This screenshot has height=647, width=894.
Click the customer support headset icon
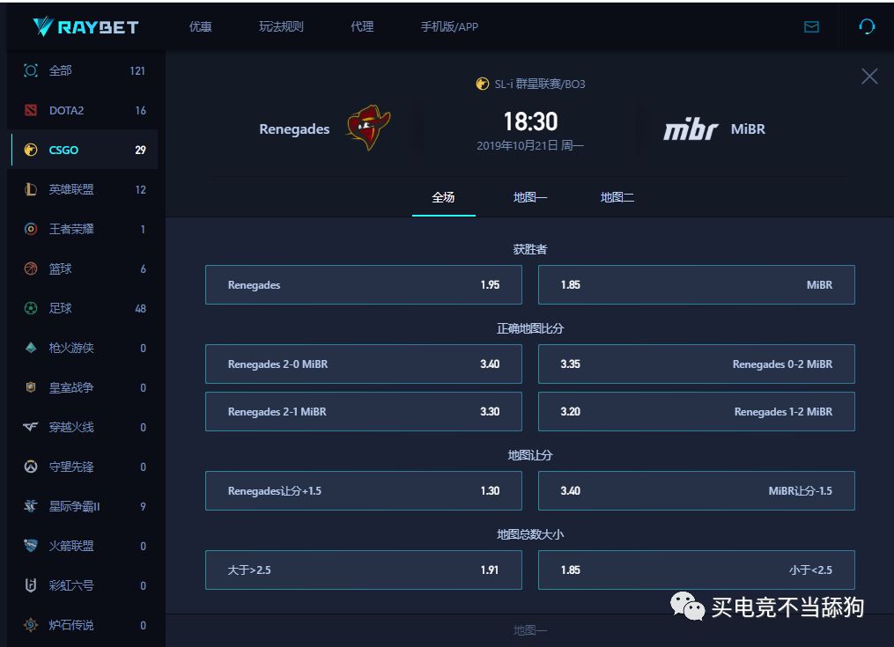[x=867, y=26]
